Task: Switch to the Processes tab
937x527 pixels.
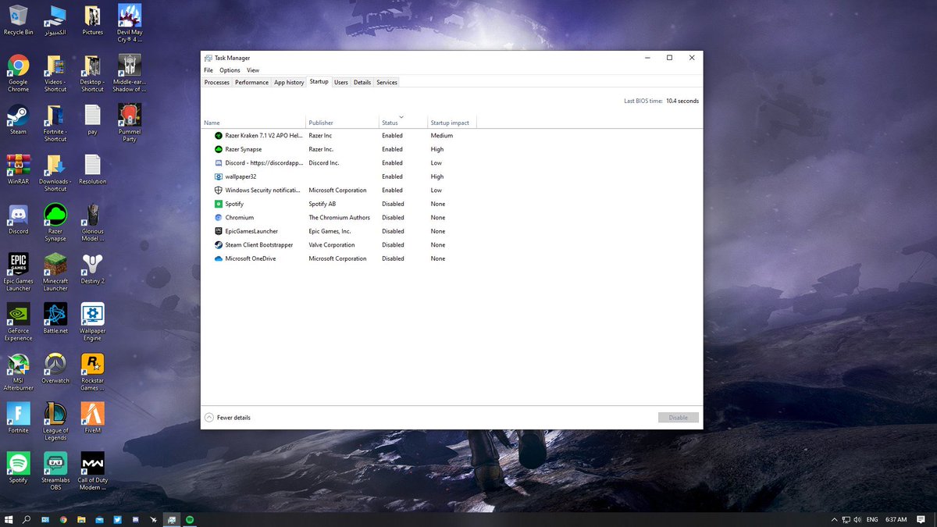Action: tap(217, 82)
